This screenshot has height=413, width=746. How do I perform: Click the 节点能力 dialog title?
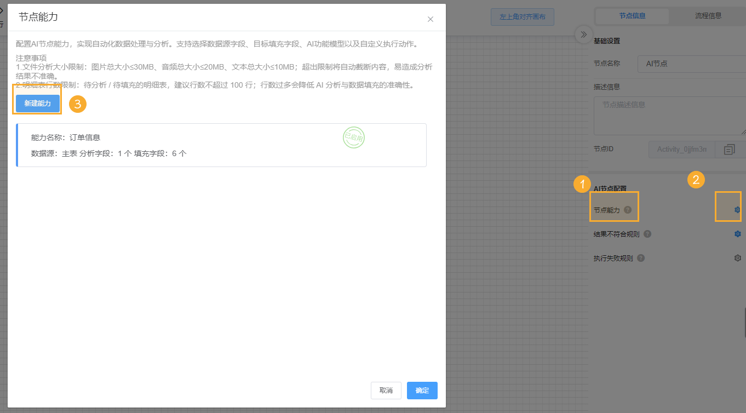click(38, 17)
